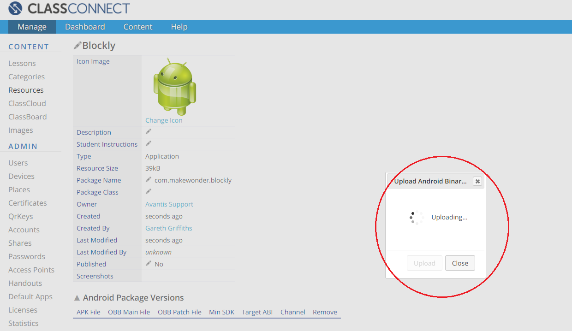Click the pencil icon beside Blockly title

tap(77, 45)
